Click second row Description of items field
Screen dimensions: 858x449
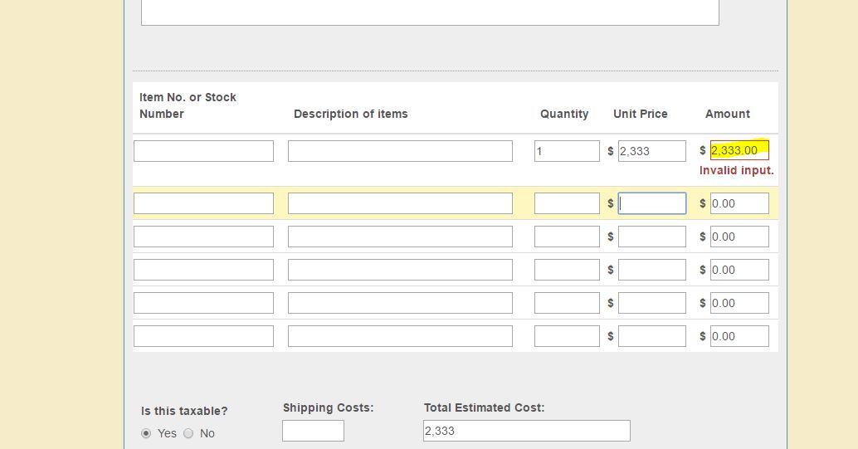click(x=400, y=203)
